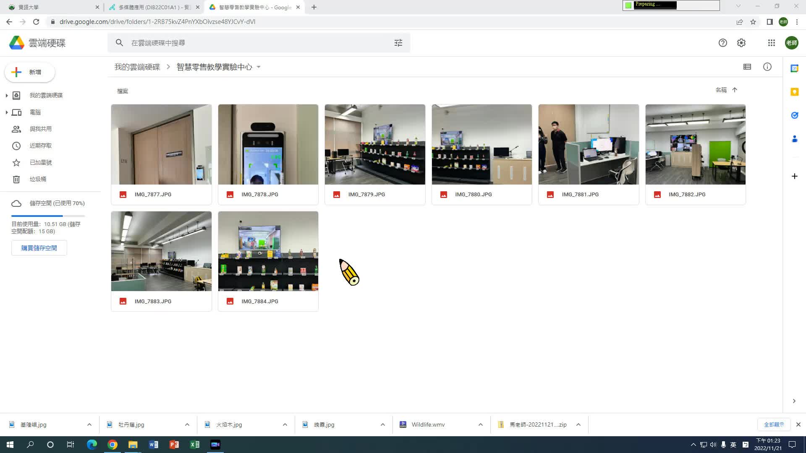Open Google apps grid
806x453 pixels.
[771, 43]
